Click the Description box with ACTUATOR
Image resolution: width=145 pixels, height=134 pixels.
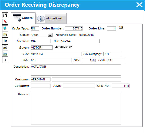(76, 70)
